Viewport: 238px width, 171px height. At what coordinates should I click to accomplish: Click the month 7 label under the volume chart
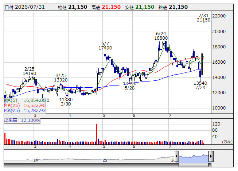170,147
